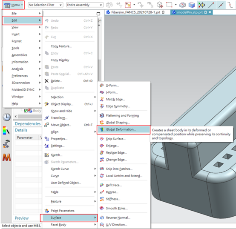236x229 pixels.
Task: Toggle the snap points toolbar button
Action: pyautogui.click(x=201, y=5)
